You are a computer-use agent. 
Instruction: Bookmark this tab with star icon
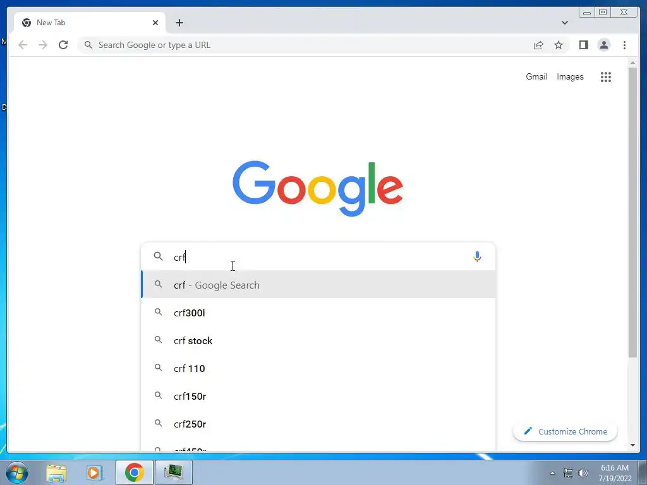point(559,45)
